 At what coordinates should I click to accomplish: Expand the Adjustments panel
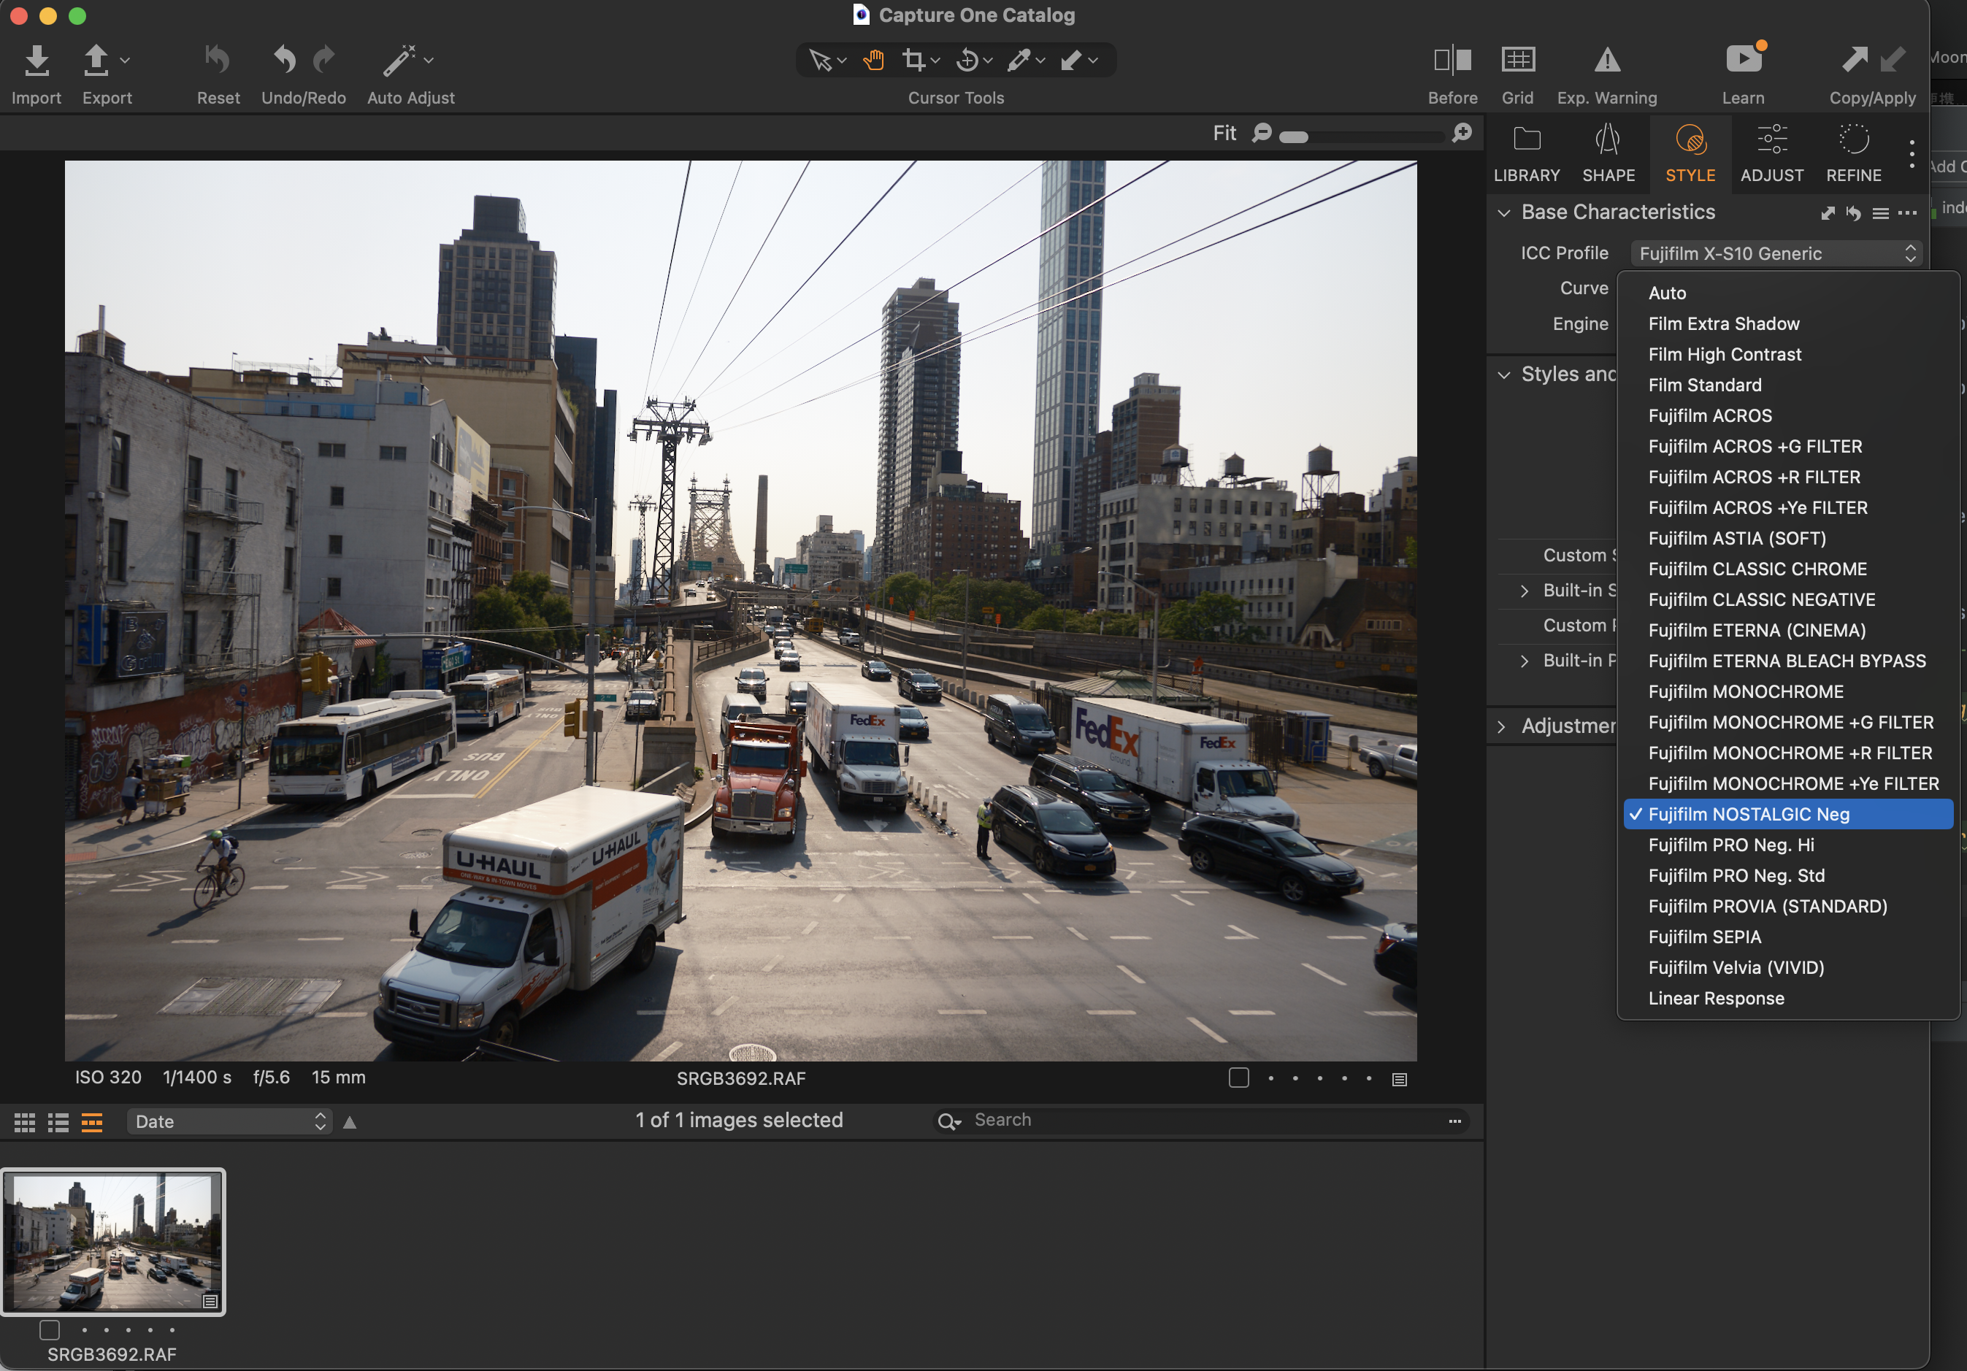(1502, 727)
